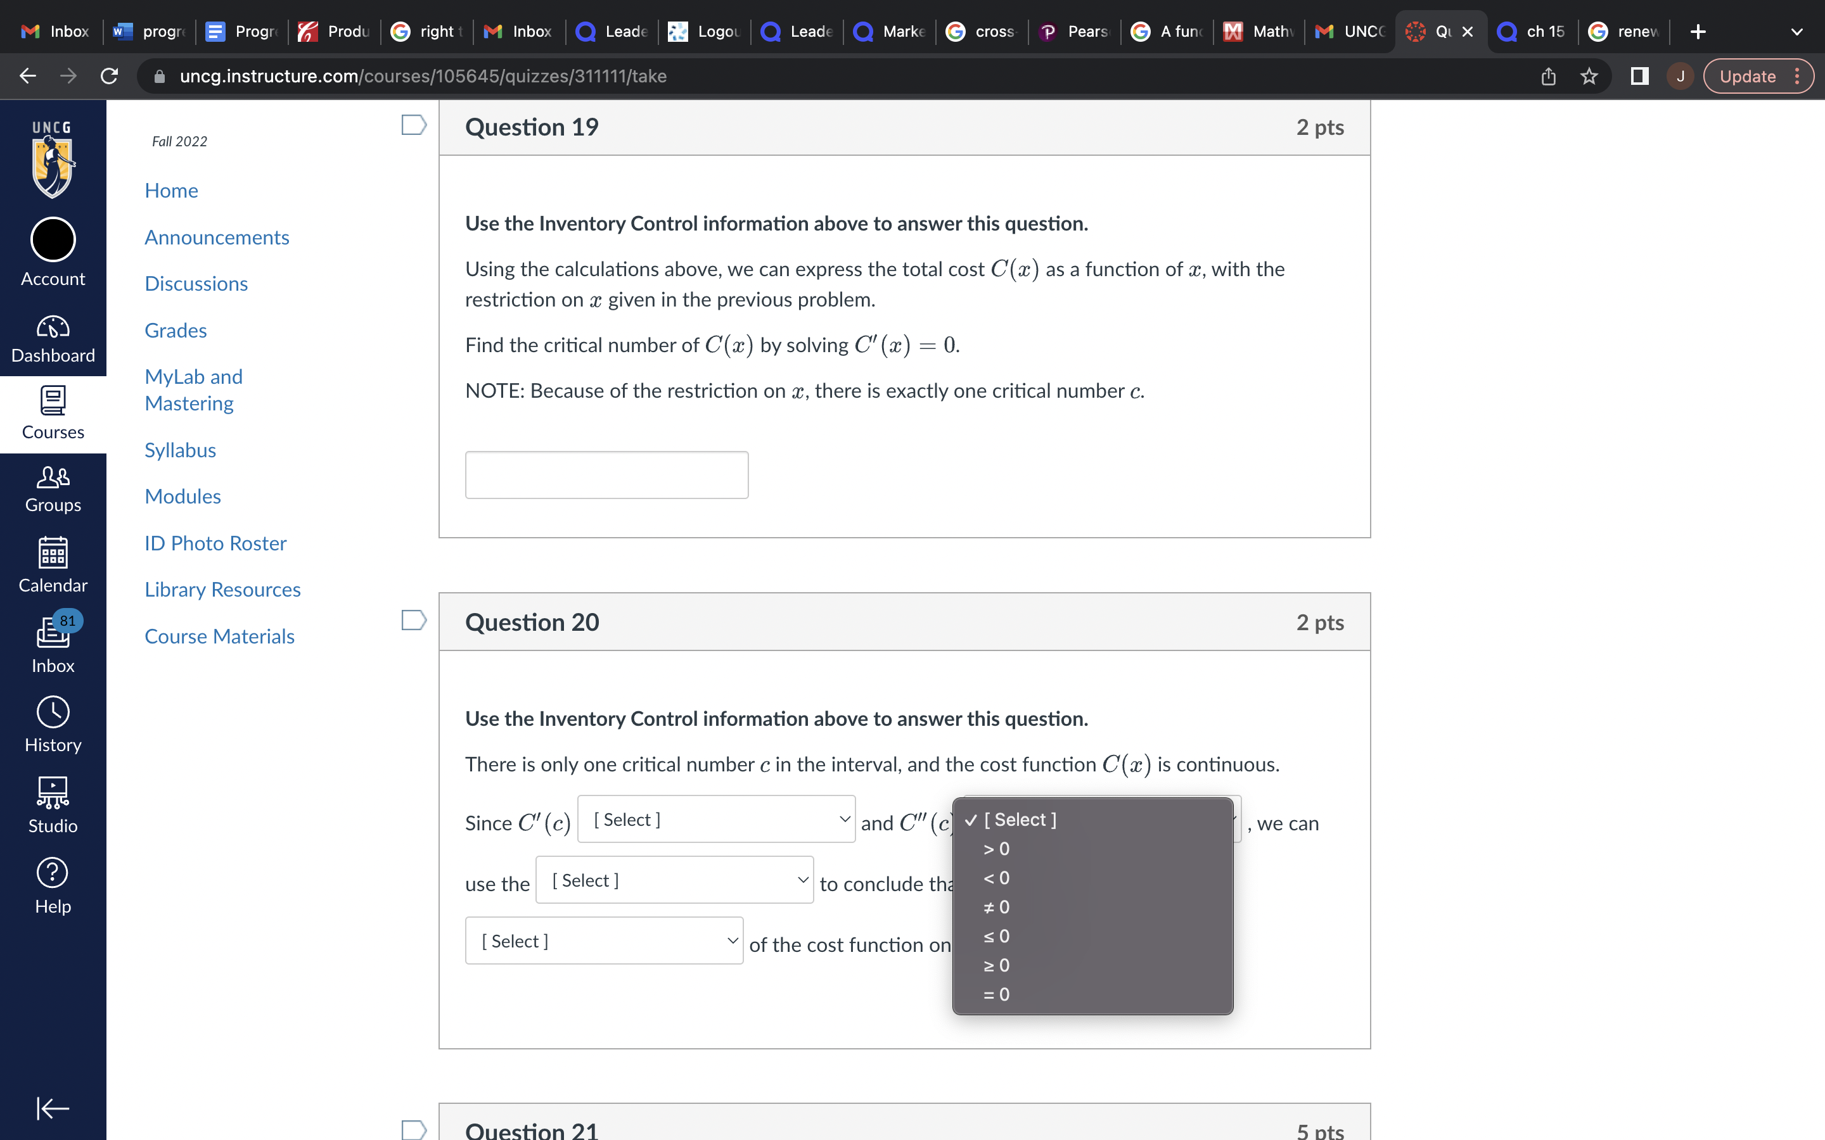Click the Help question mark icon
Viewport: 1825px width, 1140px height.
click(53, 886)
